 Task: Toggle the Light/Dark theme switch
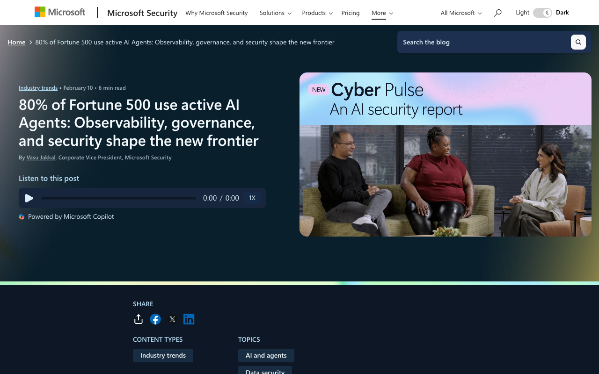[542, 13]
